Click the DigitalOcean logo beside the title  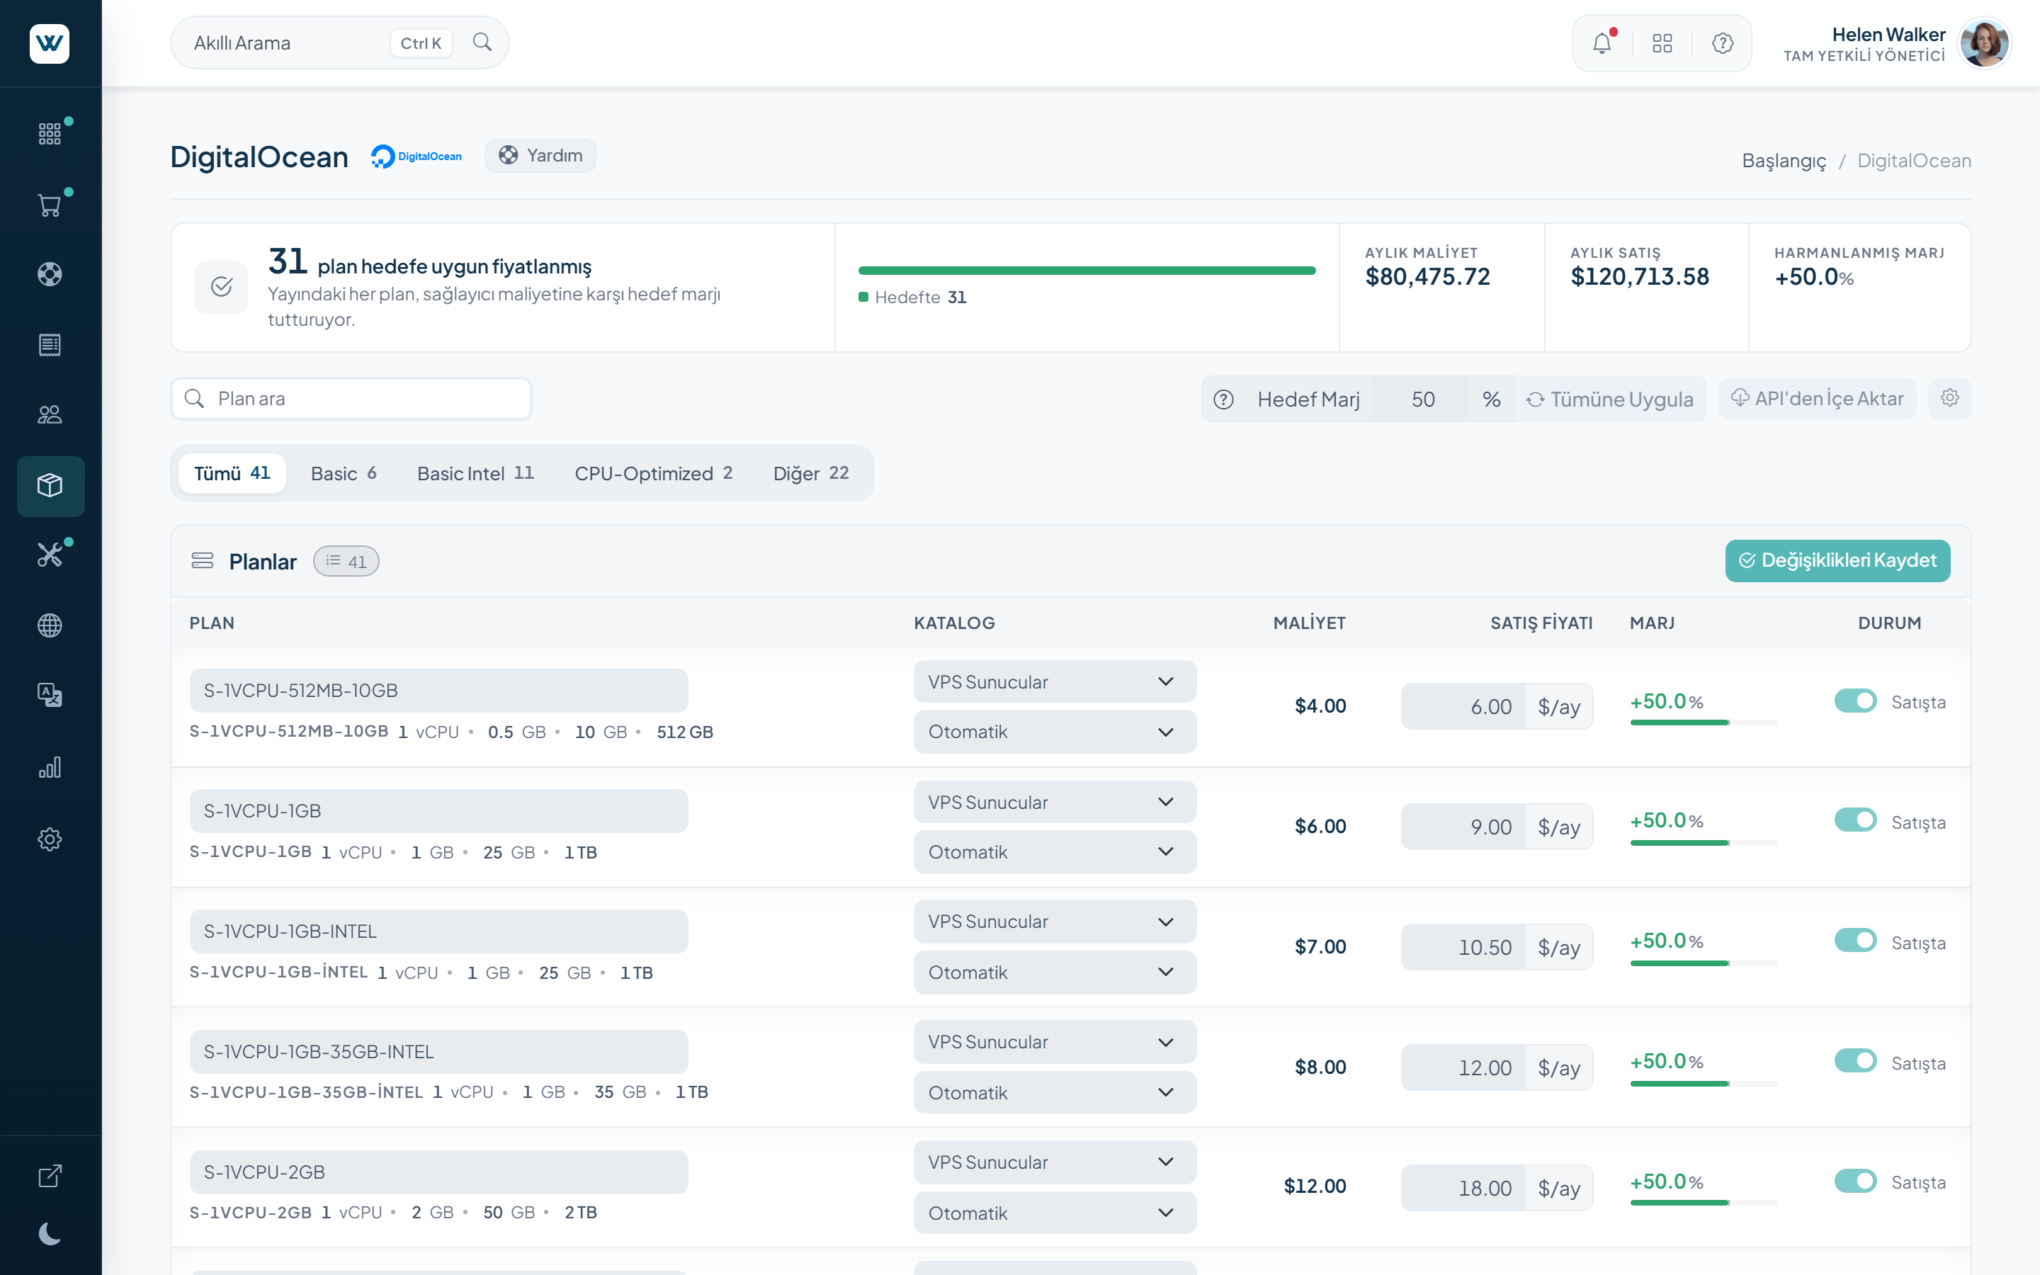pos(416,156)
